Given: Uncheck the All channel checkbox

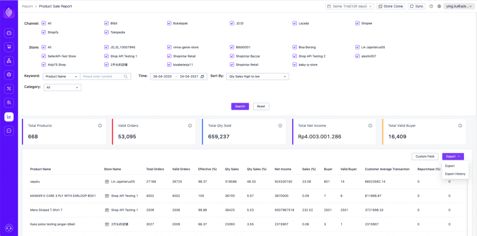Looking at the screenshot, I should pos(43,23).
